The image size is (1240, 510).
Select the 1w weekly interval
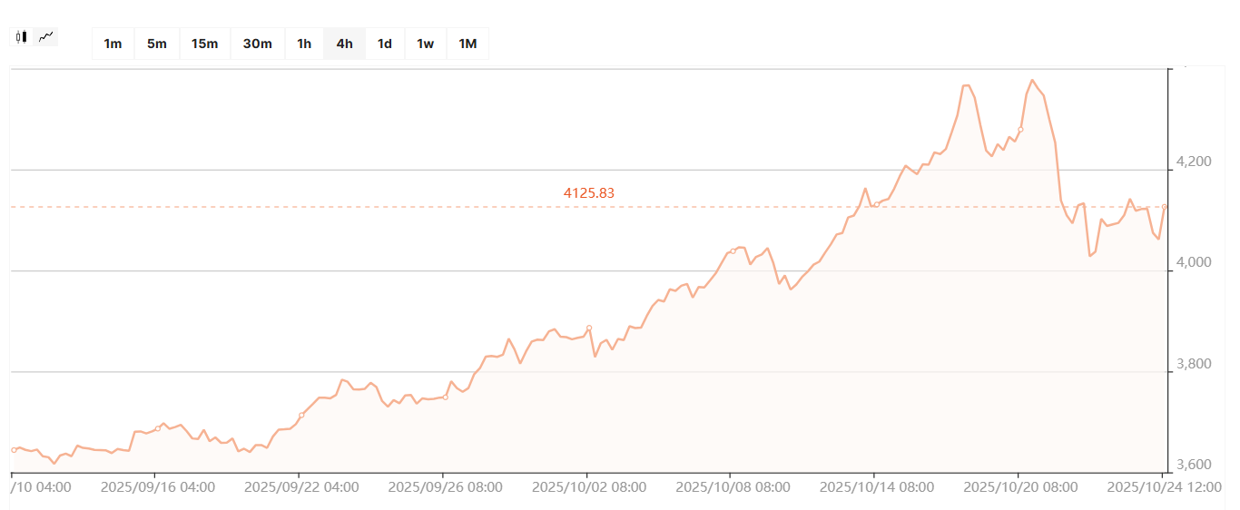click(x=425, y=44)
